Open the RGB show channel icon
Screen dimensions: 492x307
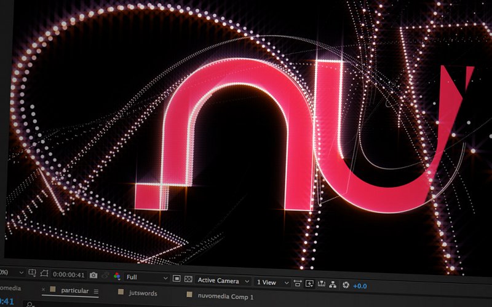[117, 276]
